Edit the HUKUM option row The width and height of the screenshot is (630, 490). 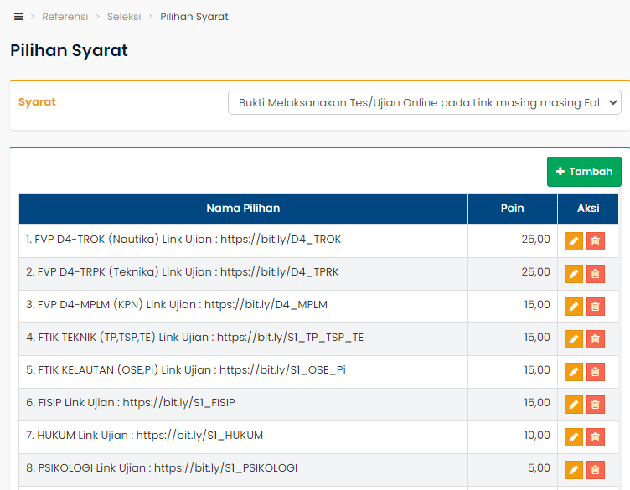tap(574, 437)
